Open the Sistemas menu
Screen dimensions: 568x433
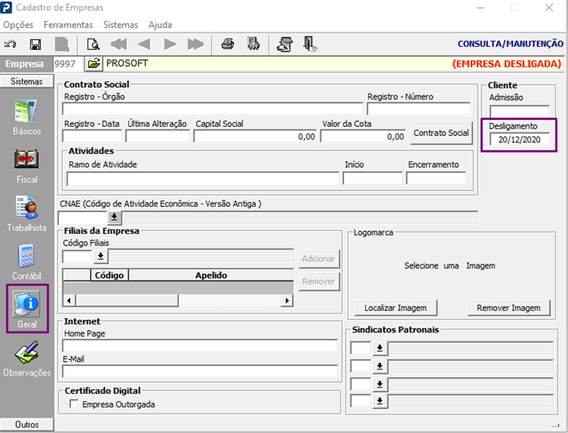(121, 24)
